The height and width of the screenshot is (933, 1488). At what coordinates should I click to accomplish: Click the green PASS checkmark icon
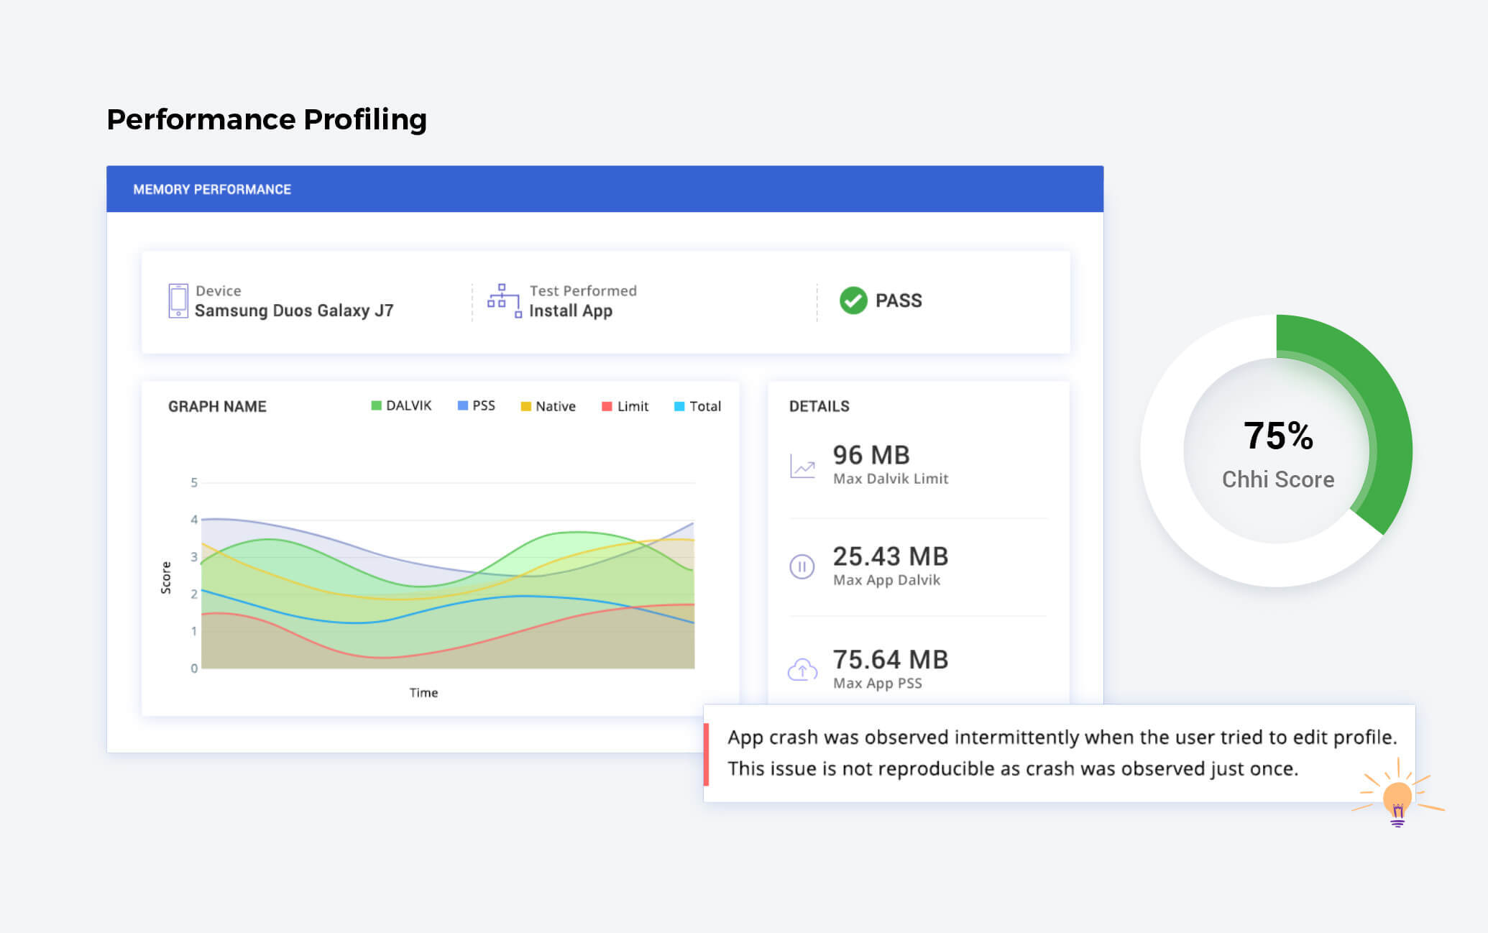pos(853,300)
